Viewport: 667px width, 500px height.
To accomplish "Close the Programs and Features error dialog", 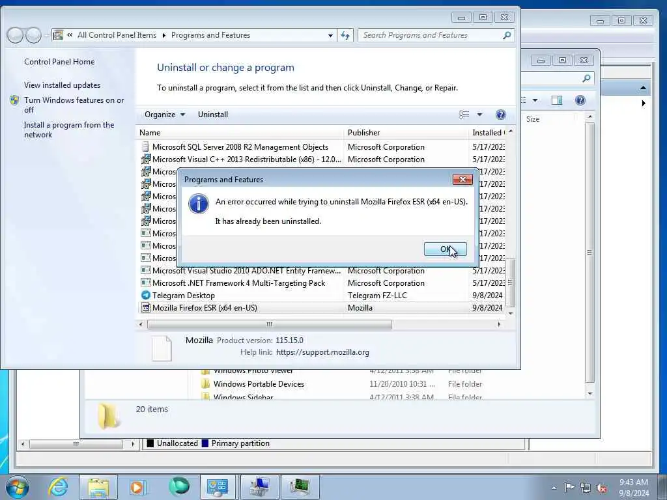I will [462, 180].
